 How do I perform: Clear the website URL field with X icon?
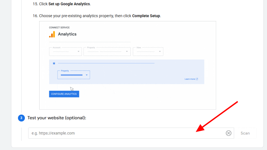click(229, 133)
